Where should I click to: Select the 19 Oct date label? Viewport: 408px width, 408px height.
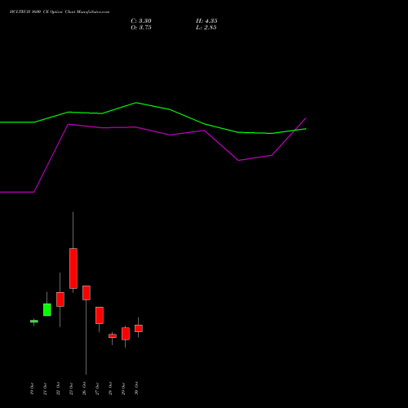coord(32,388)
